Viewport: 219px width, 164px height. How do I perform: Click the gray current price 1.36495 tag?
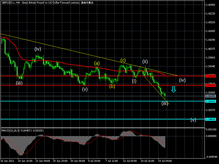(211, 96)
